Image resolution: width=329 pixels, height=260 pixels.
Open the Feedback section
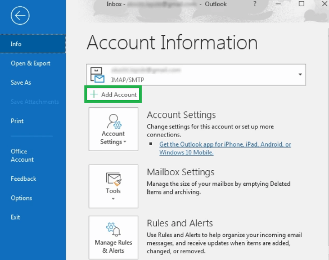[23, 179]
